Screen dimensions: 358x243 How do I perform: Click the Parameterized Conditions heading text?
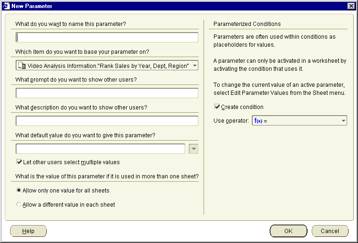247,24
